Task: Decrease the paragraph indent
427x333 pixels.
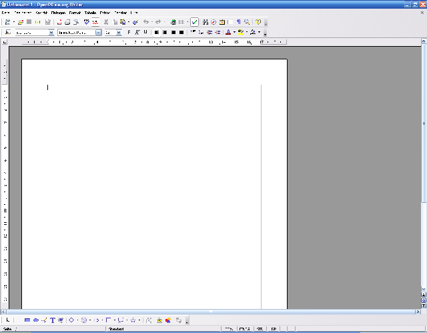Action: pyautogui.click(x=209, y=33)
